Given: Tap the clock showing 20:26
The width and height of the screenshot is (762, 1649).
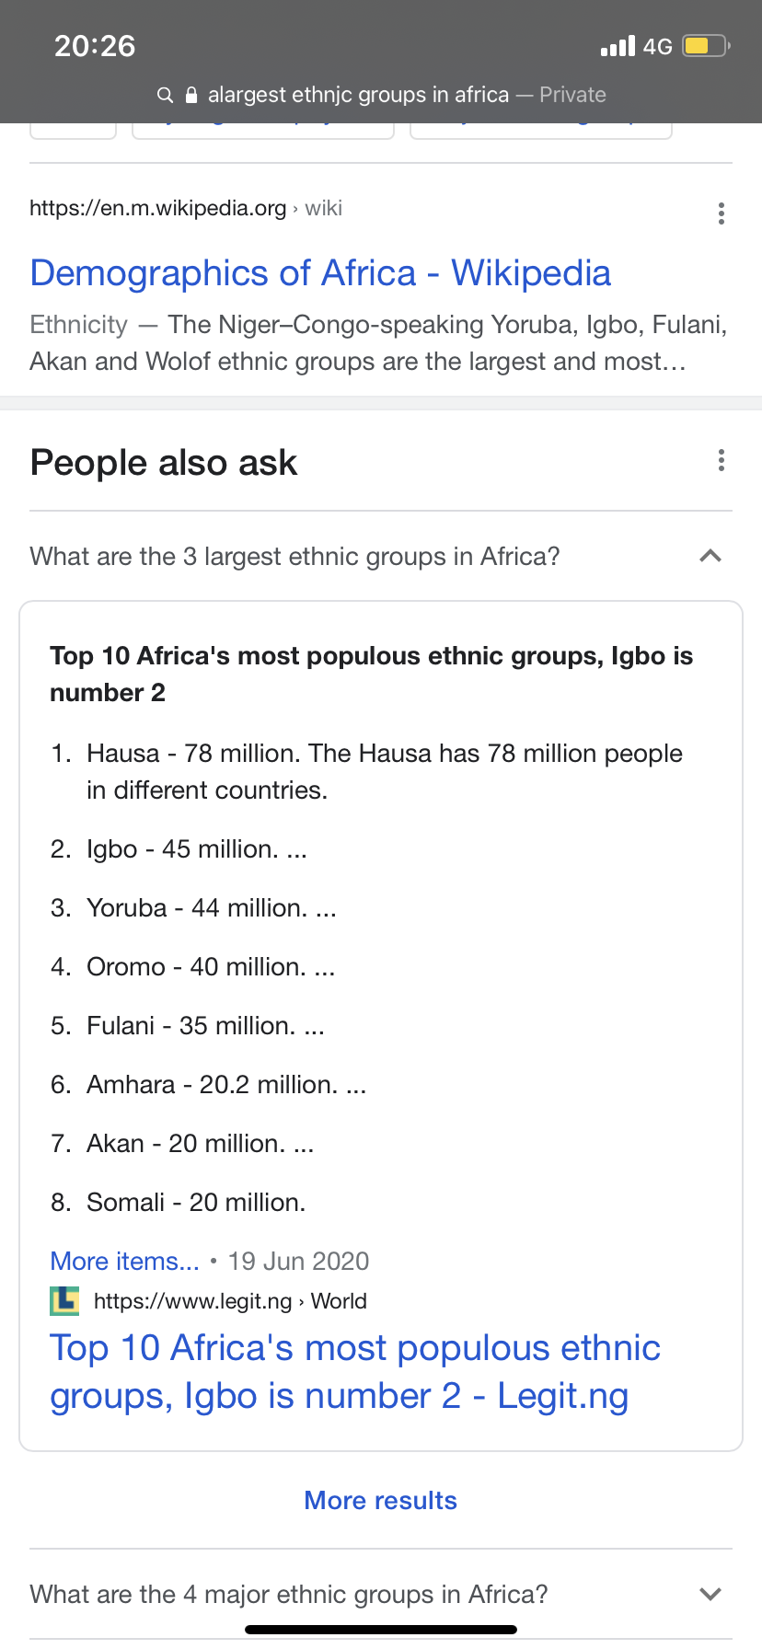Looking at the screenshot, I should [95, 45].
